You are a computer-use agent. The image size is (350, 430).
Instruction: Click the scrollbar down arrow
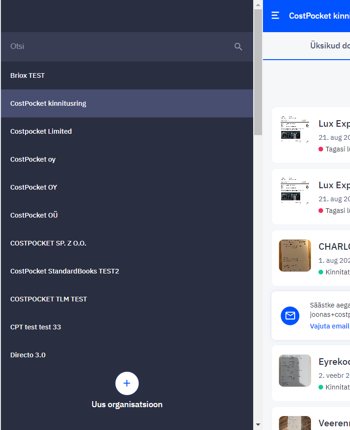[258, 424]
